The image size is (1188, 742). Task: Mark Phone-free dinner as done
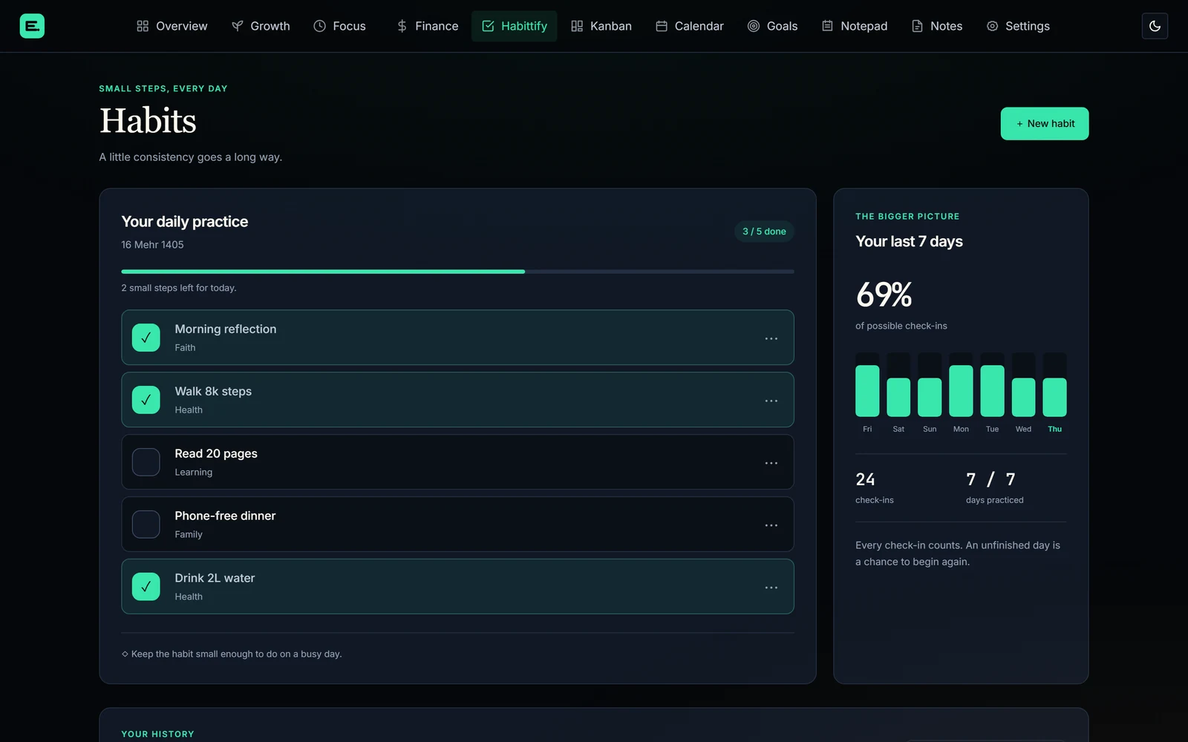pyautogui.click(x=146, y=525)
